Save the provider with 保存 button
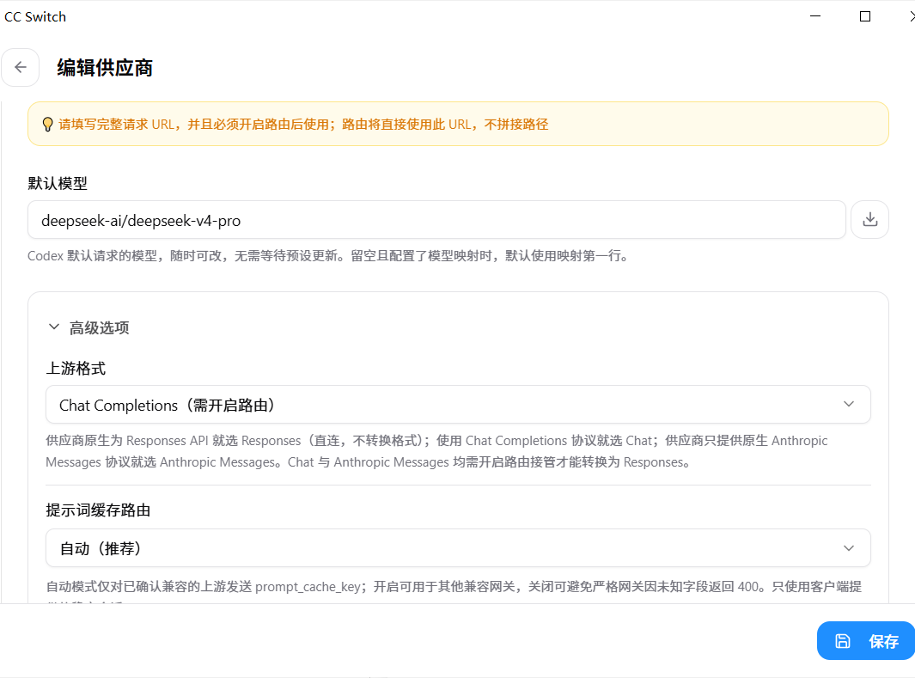The width and height of the screenshot is (915, 678). [x=867, y=641]
